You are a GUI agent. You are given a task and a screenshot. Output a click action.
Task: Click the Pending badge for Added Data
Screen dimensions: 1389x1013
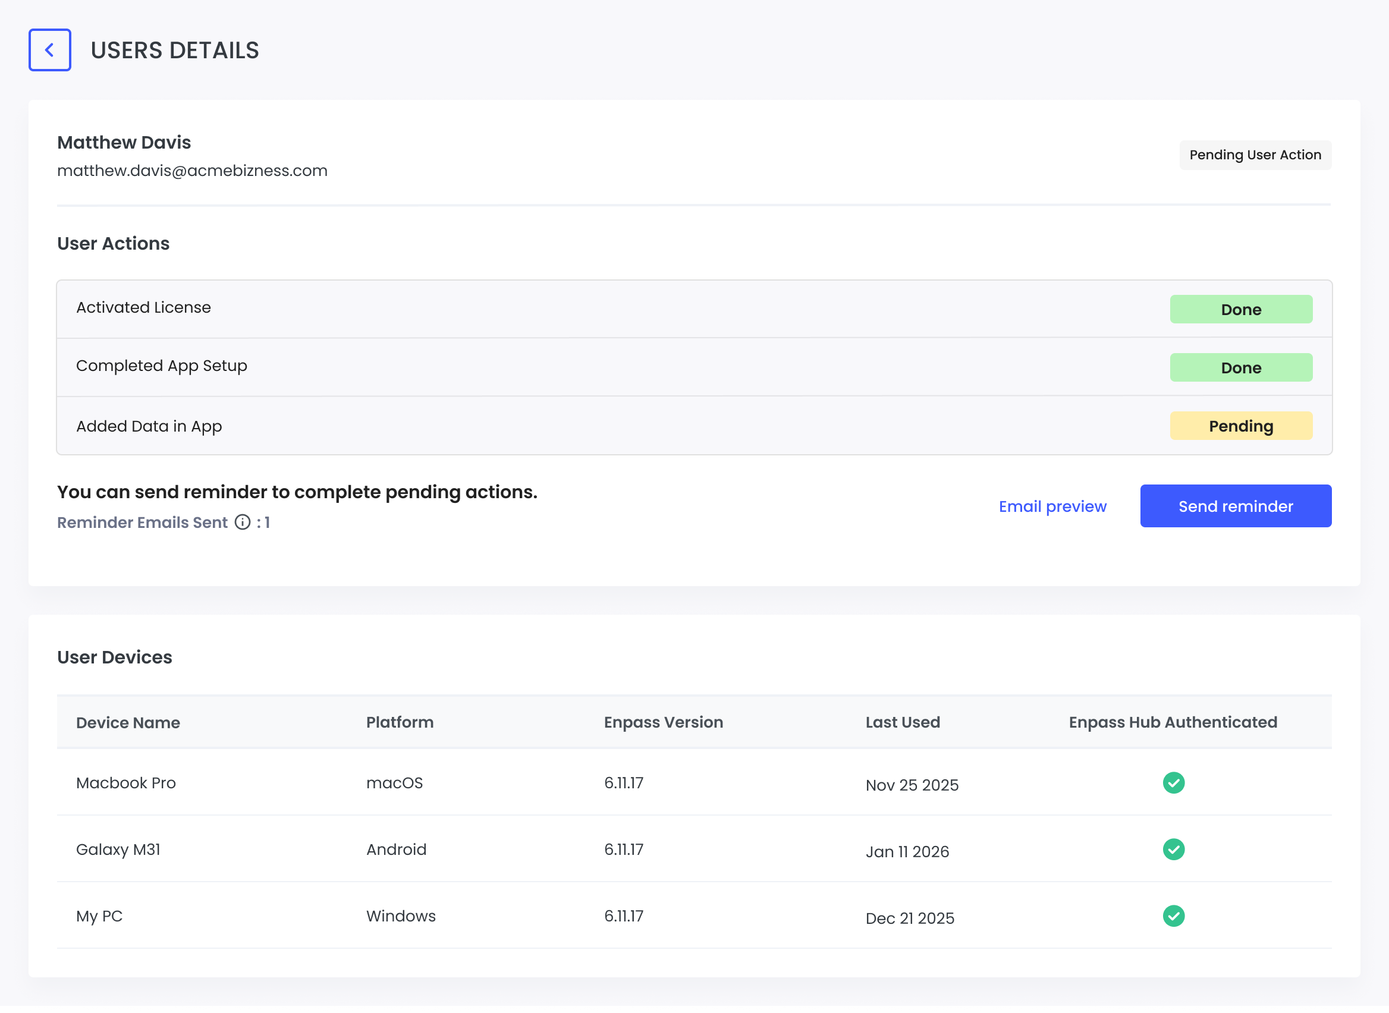point(1240,426)
